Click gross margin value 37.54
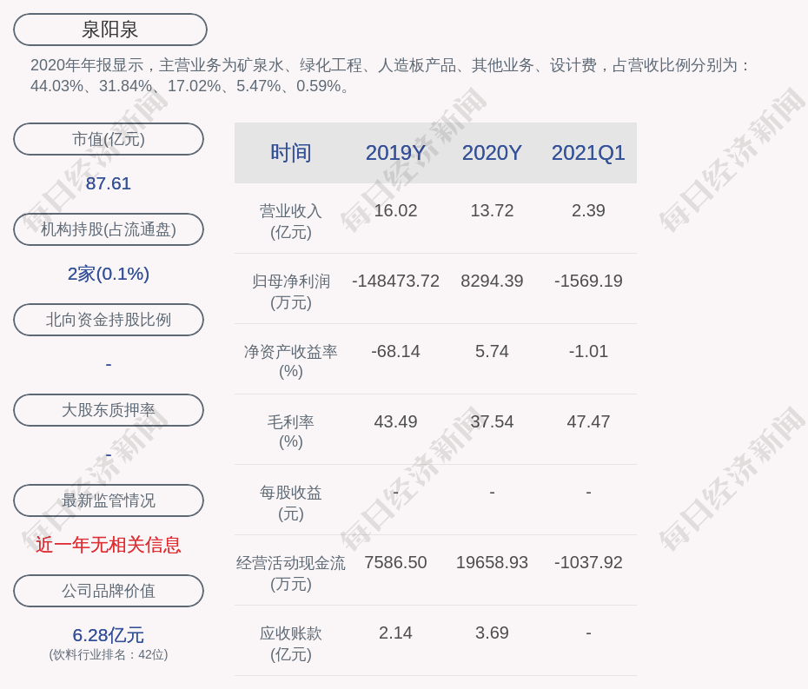 492,422
